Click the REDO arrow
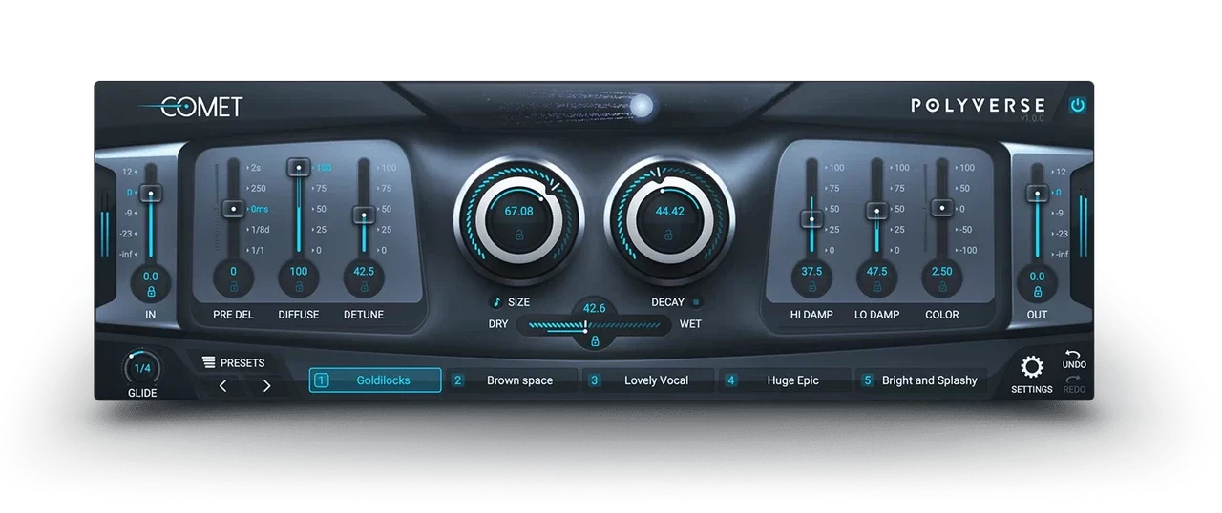The width and height of the screenshot is (1222, 513). coord(1073,379)
